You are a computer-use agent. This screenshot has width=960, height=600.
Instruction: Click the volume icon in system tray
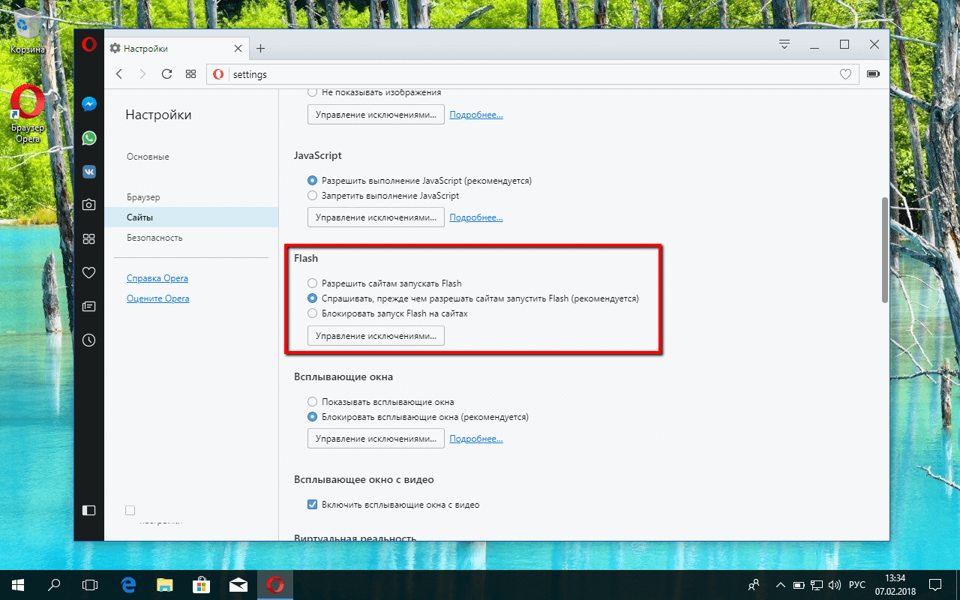835,584
